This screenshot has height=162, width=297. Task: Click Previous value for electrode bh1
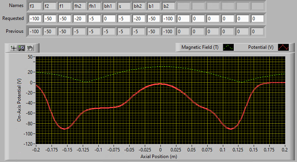109,32
